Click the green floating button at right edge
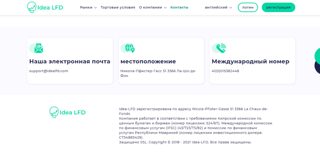This screenshot has width=320, height=155. tap(317, 56)
